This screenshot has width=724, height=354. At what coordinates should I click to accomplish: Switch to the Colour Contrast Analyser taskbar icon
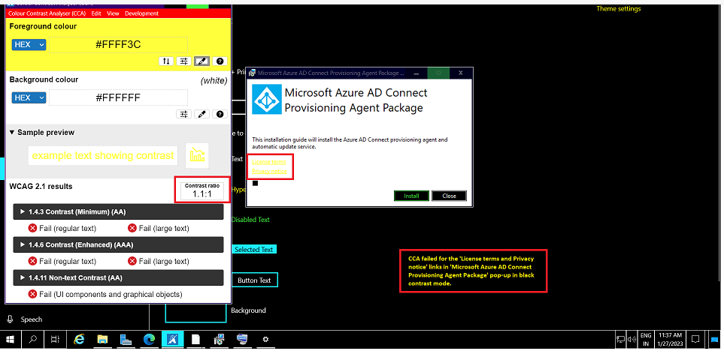click(x=171, y=340)
